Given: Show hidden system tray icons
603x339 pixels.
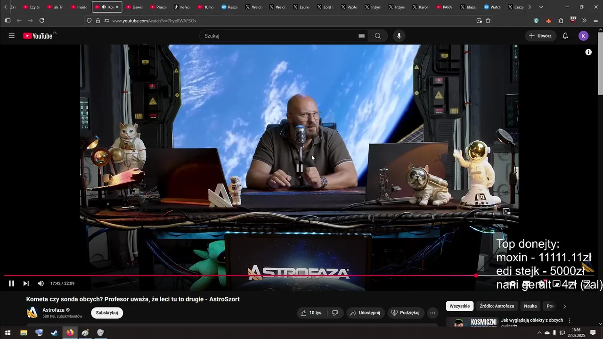Looking at the screenshot, I should 539,333.
